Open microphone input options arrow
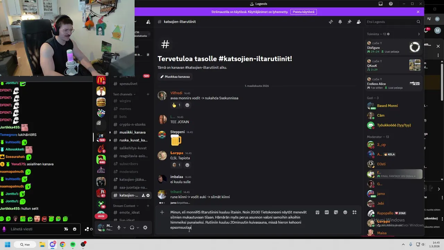 point(125,228)
